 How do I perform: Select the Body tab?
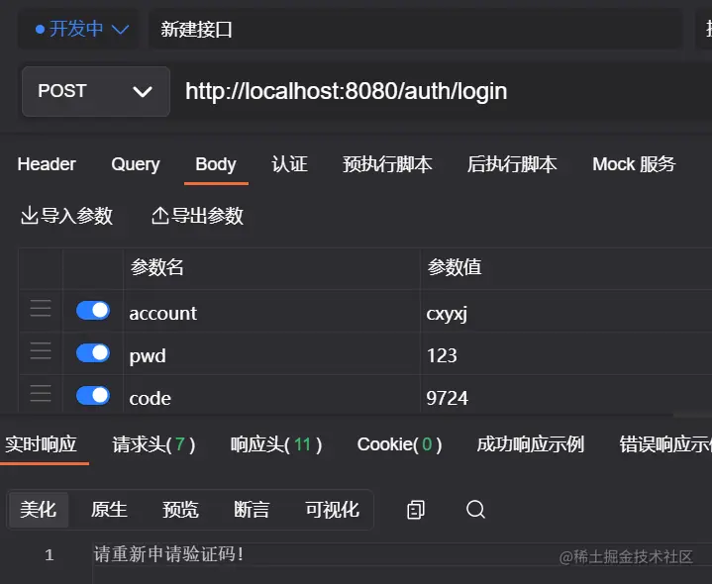216,164
